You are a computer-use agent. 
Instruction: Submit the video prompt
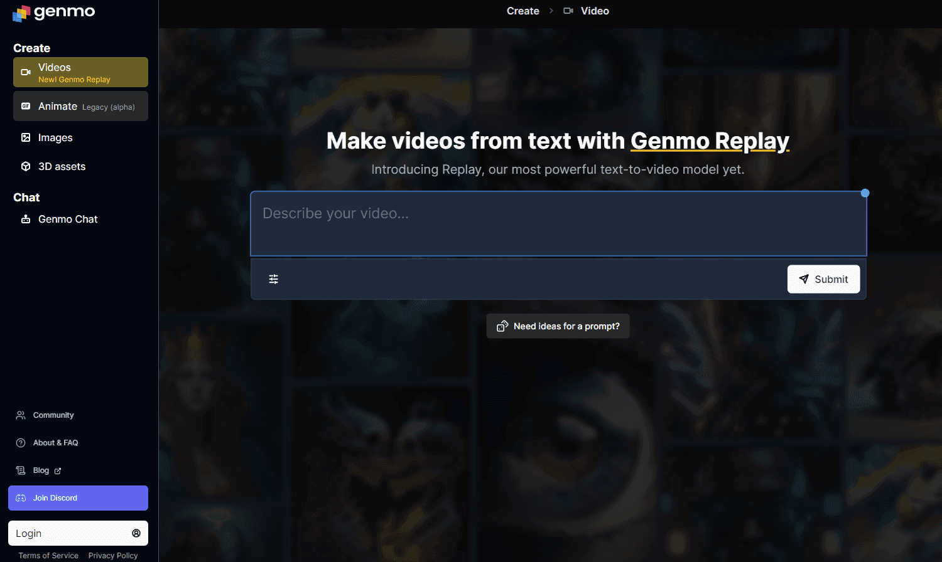pos(823,279)
